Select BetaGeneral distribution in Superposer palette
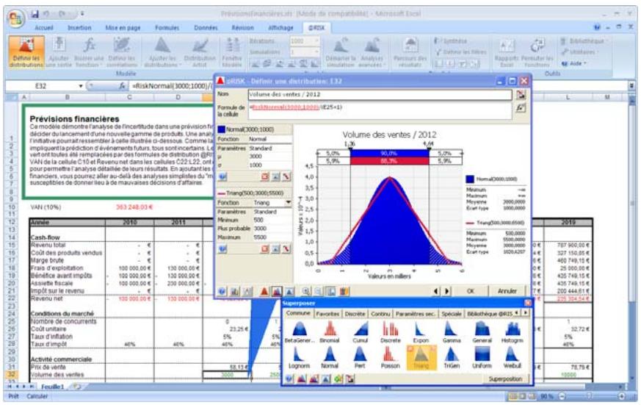Viewport: 641px width, 405px height. tap(300, 332)
